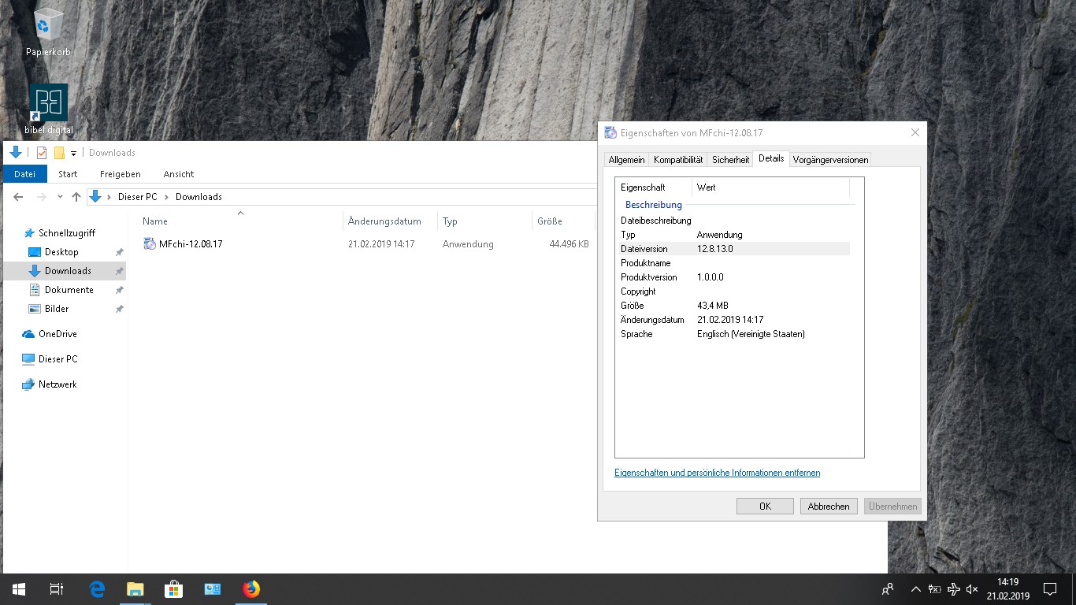Select Dokumente in the navigation pane
Viewport: 1076px width, 605px height.
69,290
